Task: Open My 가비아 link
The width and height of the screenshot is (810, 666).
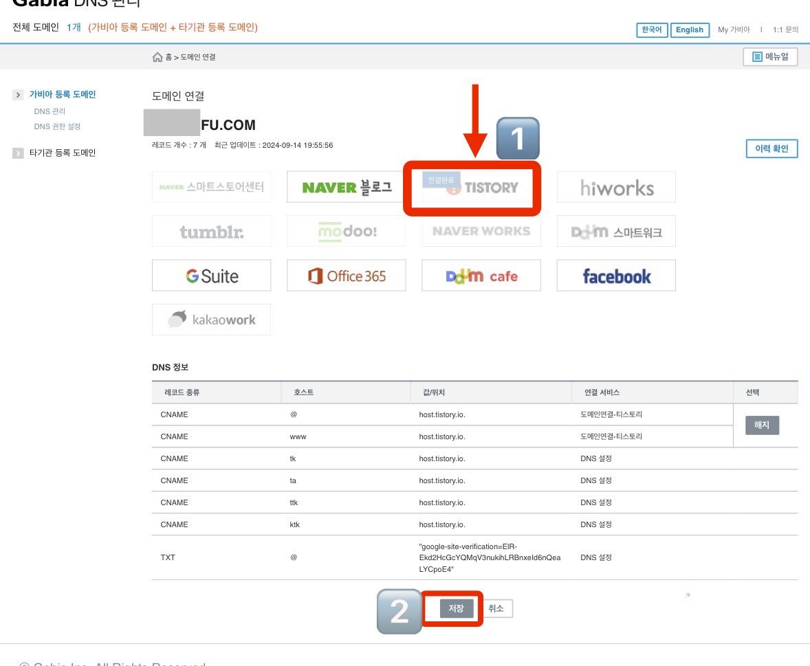Action: 734,30
